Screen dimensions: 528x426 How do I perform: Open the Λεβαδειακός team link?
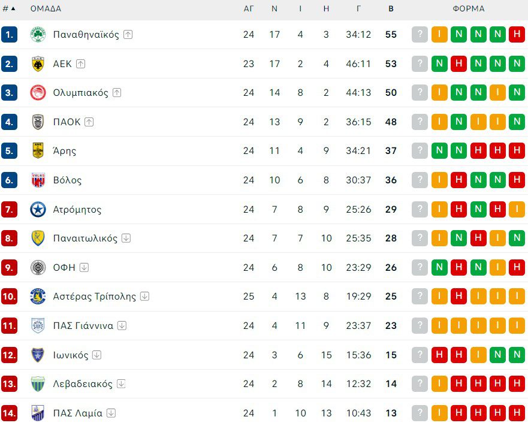pyautogui.click(x=83, y=384)
